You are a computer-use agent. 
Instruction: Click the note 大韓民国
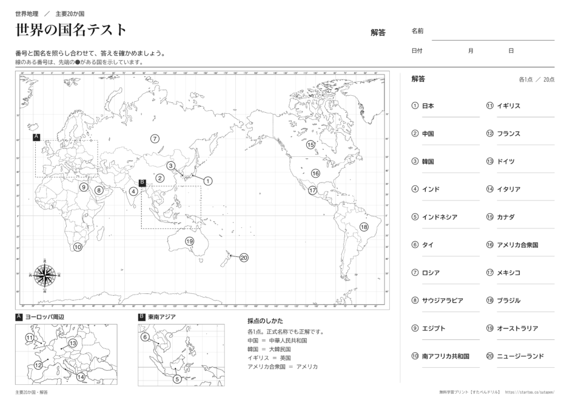[x=280, y=350]
